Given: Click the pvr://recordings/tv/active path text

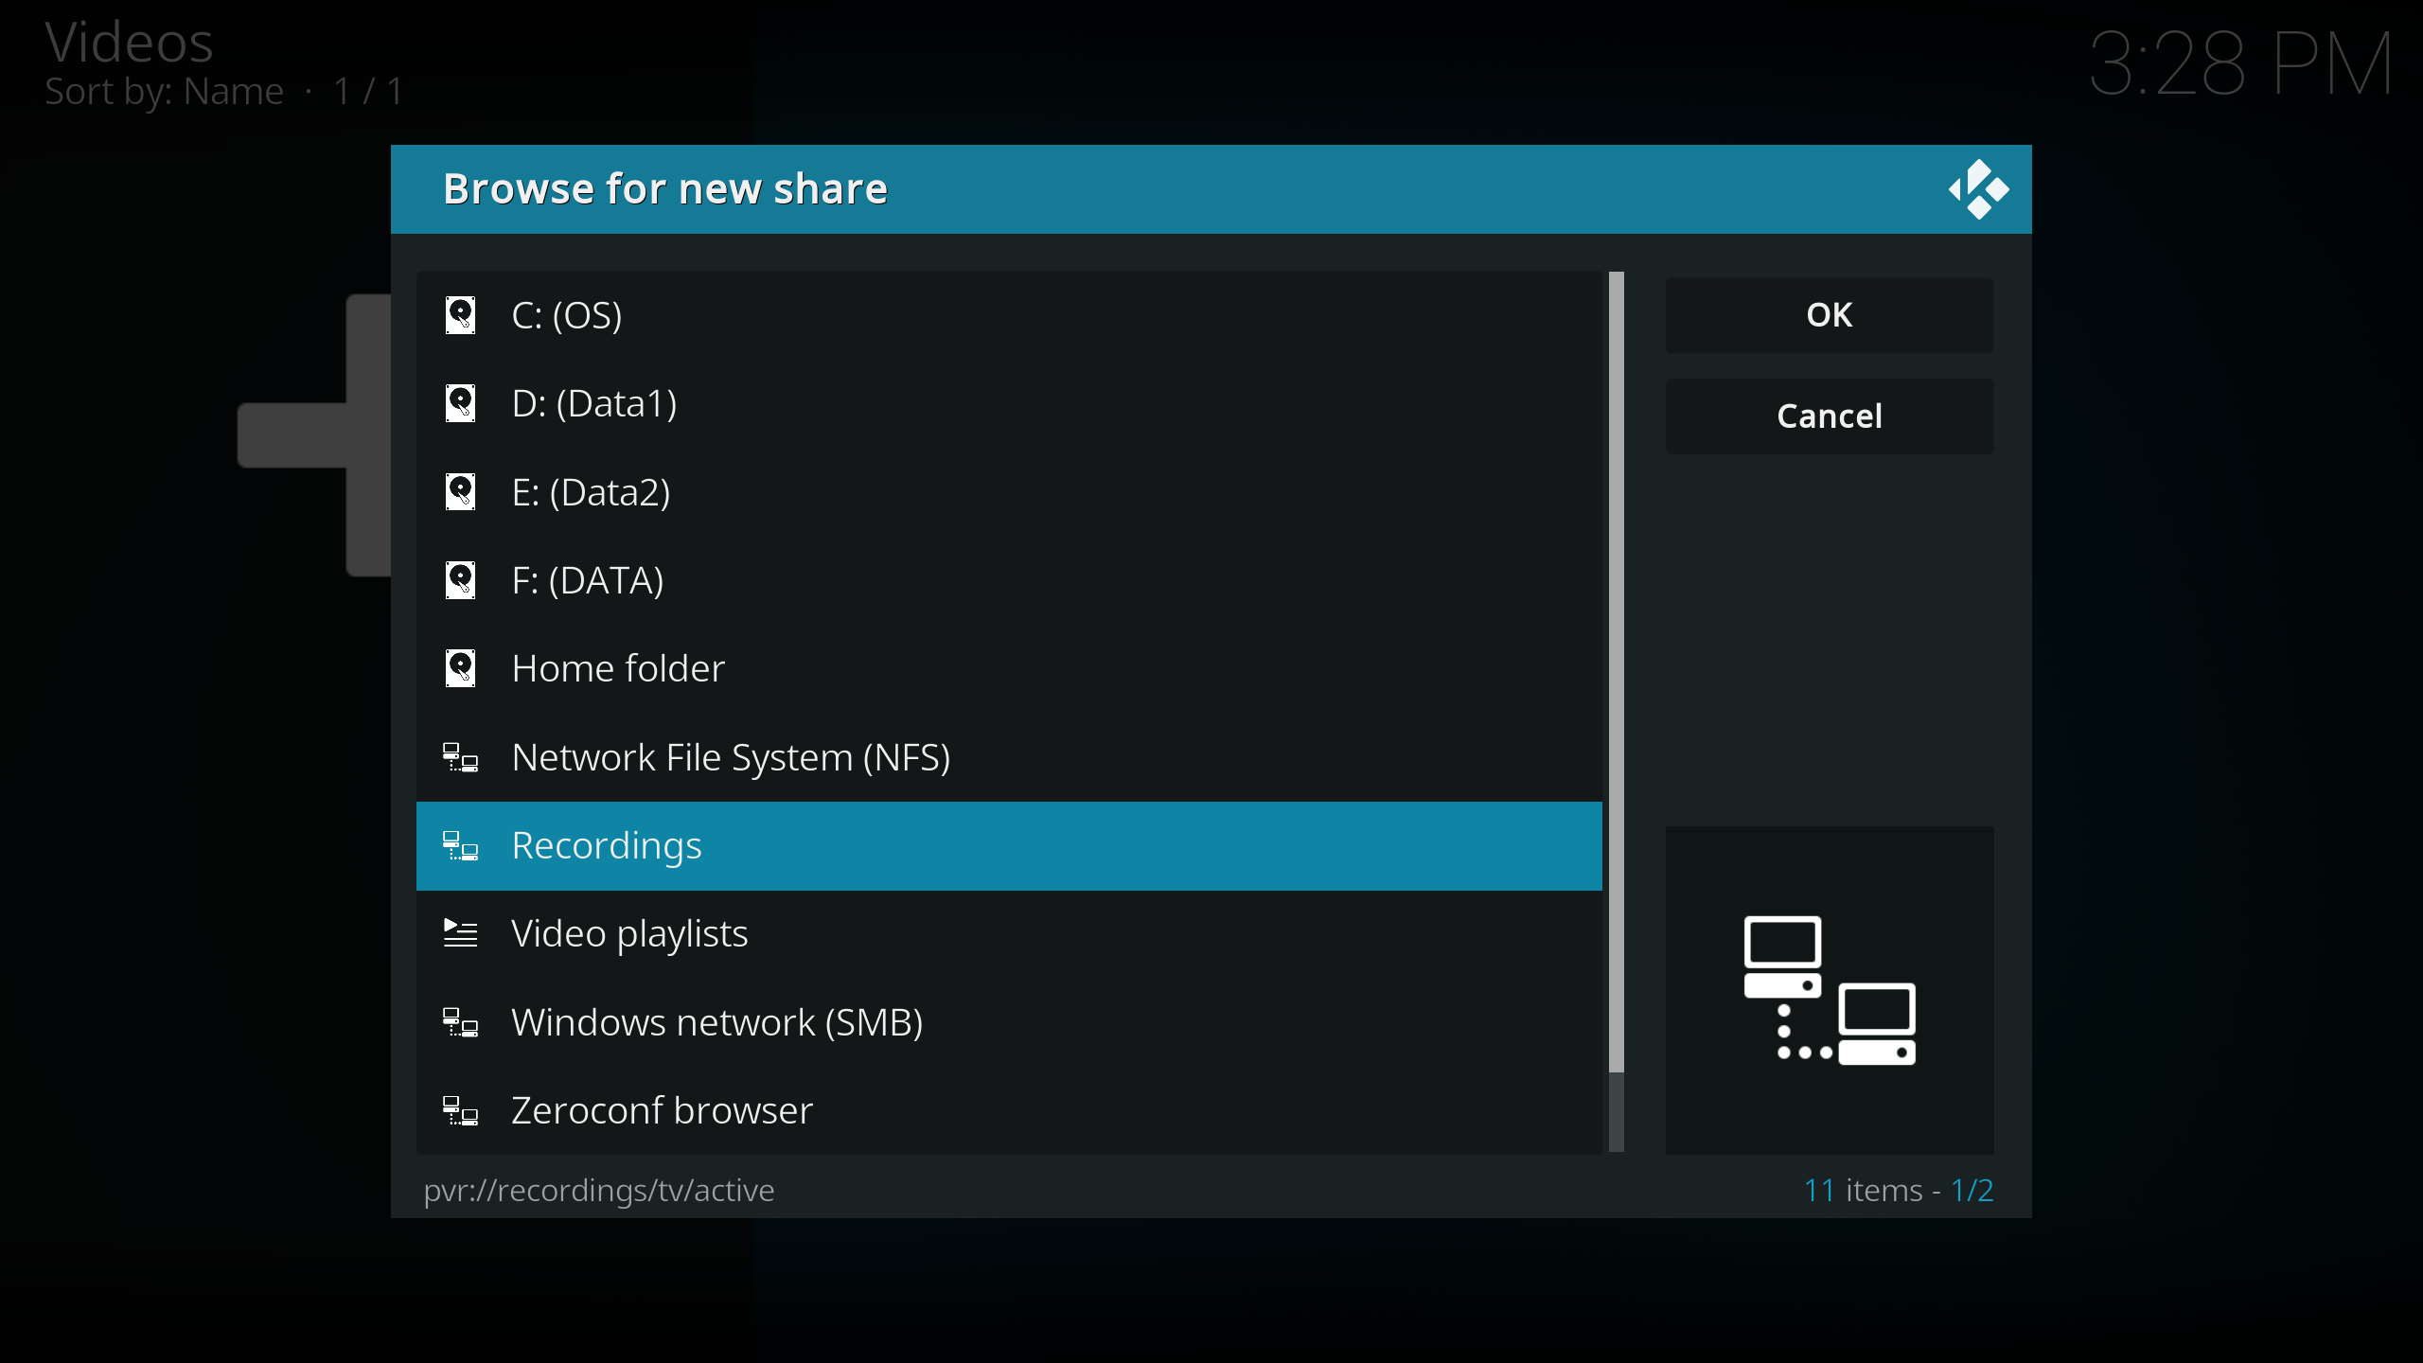Looking at the screenshot, I should pos(599,1190).
